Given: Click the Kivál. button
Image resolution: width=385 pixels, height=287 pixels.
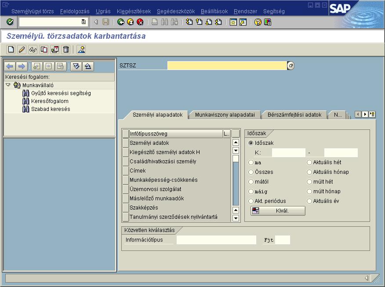Looking at the screenshot, I should click(278, 211).
